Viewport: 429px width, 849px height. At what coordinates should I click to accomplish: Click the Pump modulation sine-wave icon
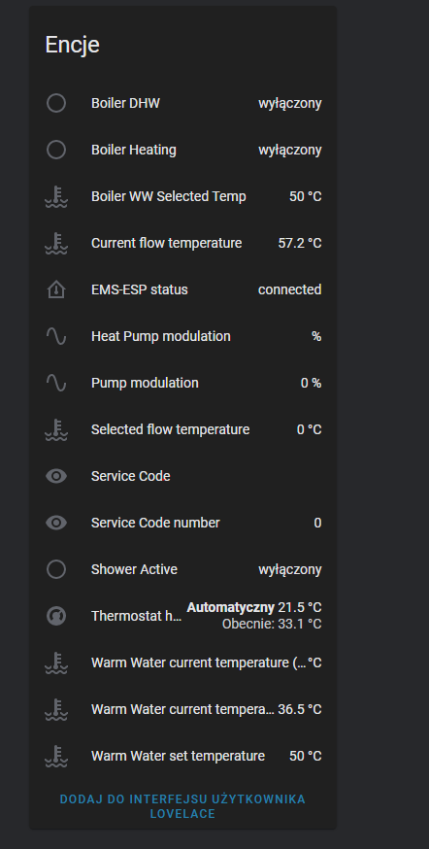(x=56, y=384)
